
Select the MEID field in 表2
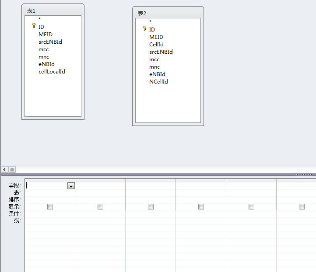pos(156,37)
